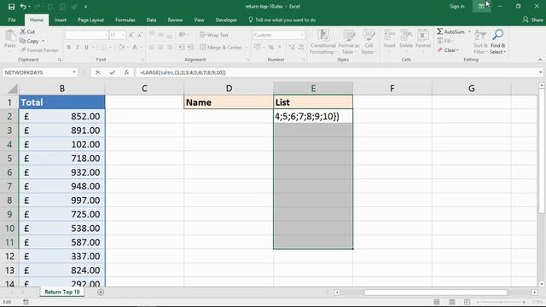546x307 pixels.
Task: Select the Name header cell
Action: click(x=229, y=102)
